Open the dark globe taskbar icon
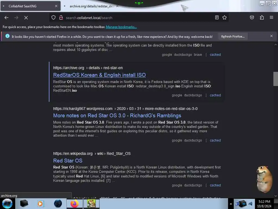The height and width of the screenshot is (209, 278). click(x=58, y=204)
